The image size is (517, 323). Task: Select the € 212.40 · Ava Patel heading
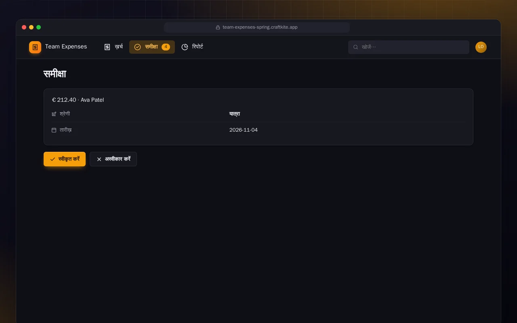[78, 100]
